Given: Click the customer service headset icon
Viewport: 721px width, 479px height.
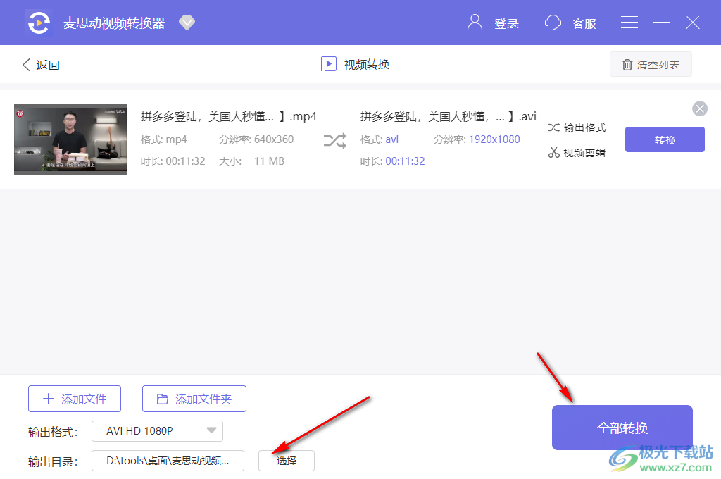Looking at the screenshot, I should tap(553, 23).
